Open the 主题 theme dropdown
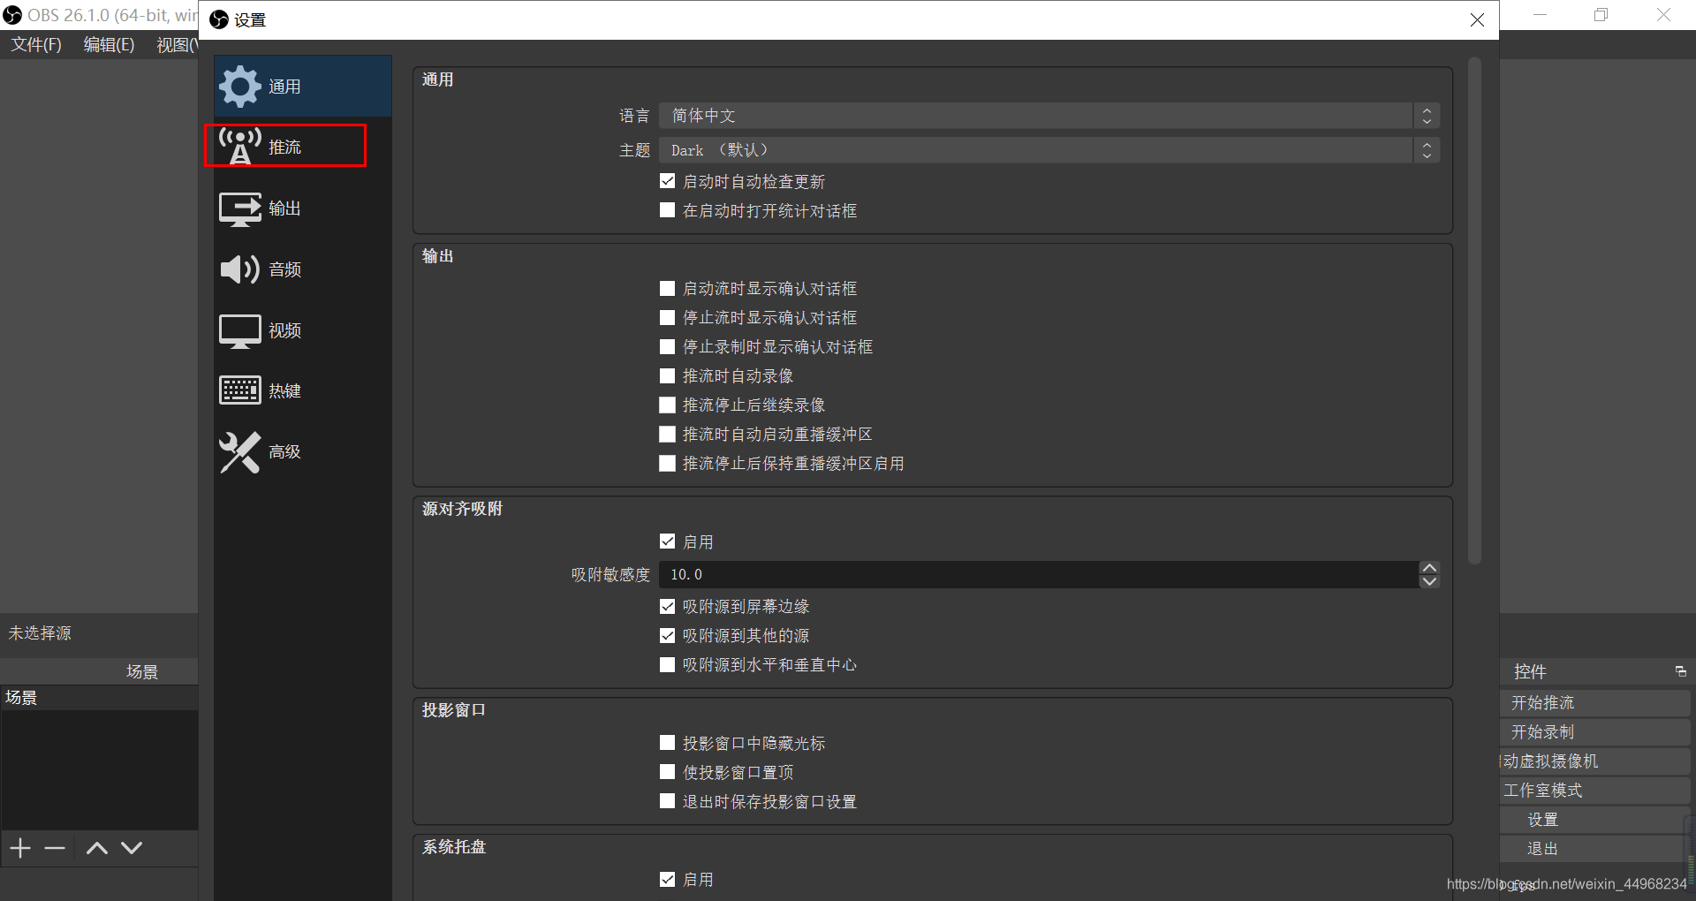The height and width of the screenshot is (901, 1696). click(1049, 150)
